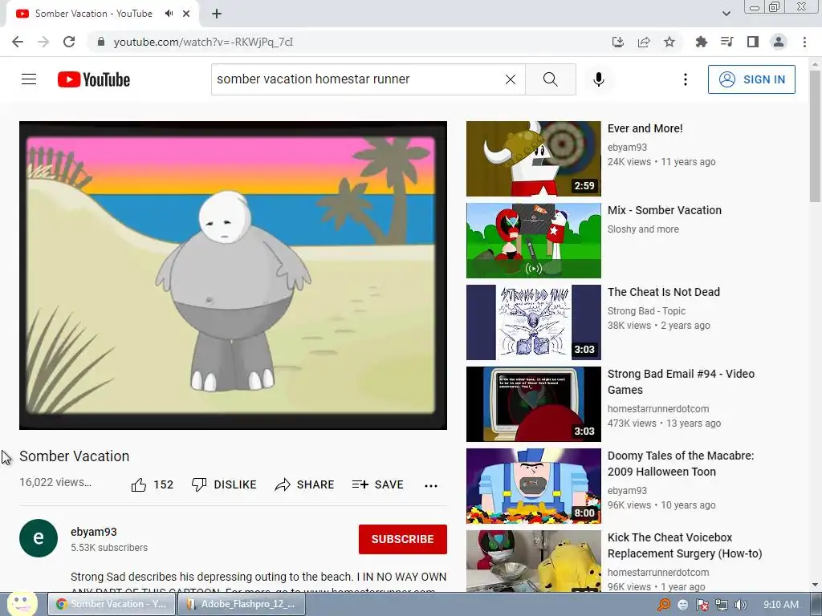Image resolution: width=822 pixels, height=616 pixels.
Task: Open Kick The Cheat Voicebox thumbnail
Action: 534,561
